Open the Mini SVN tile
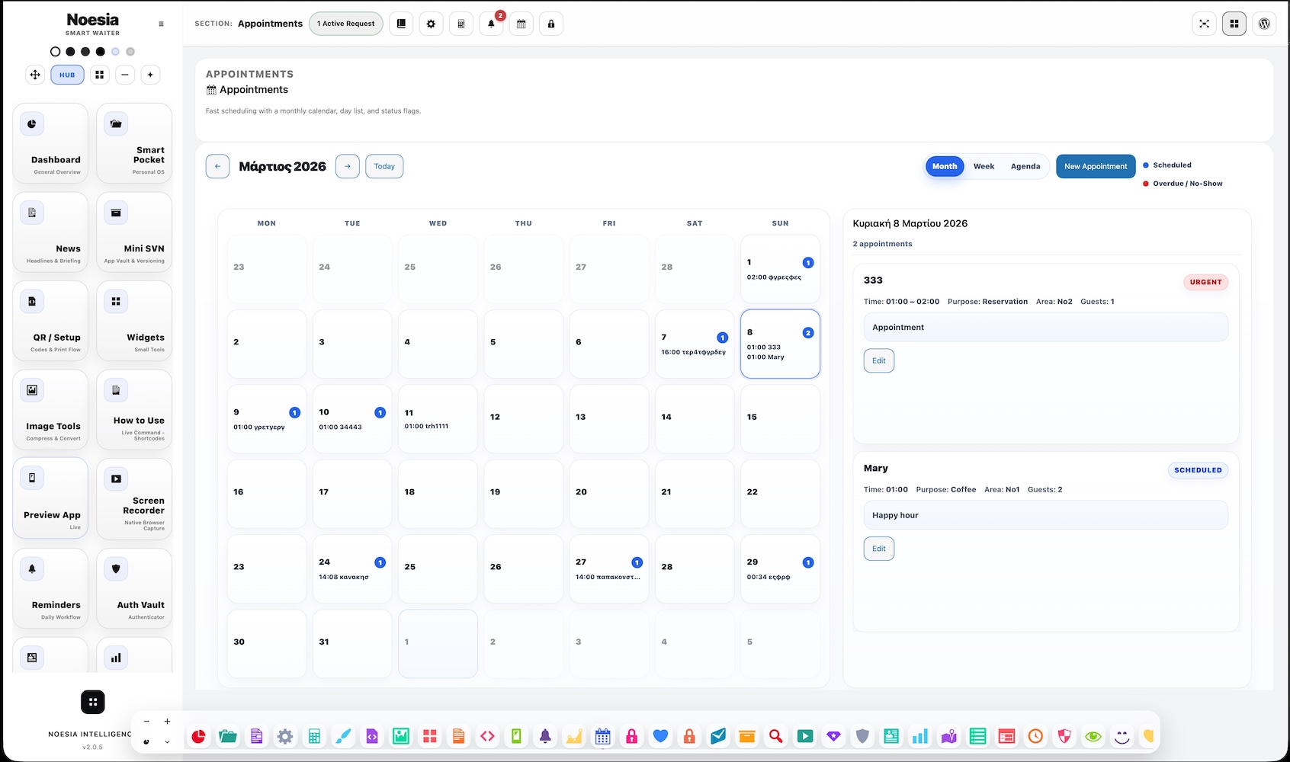Screen dimensions: 1290x762 coord(134,232)
